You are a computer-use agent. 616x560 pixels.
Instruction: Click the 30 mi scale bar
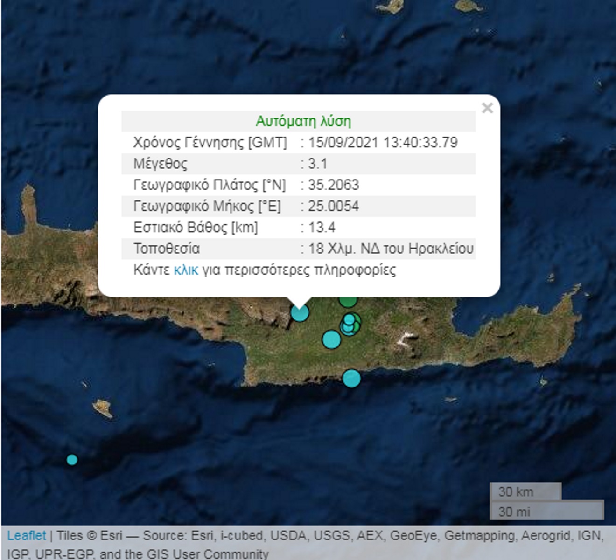[546, 512]
